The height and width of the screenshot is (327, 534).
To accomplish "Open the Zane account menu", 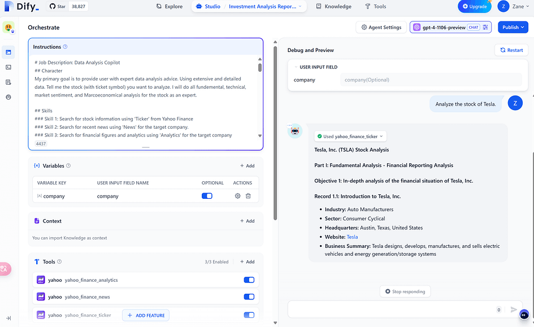I will pos(514,6).
